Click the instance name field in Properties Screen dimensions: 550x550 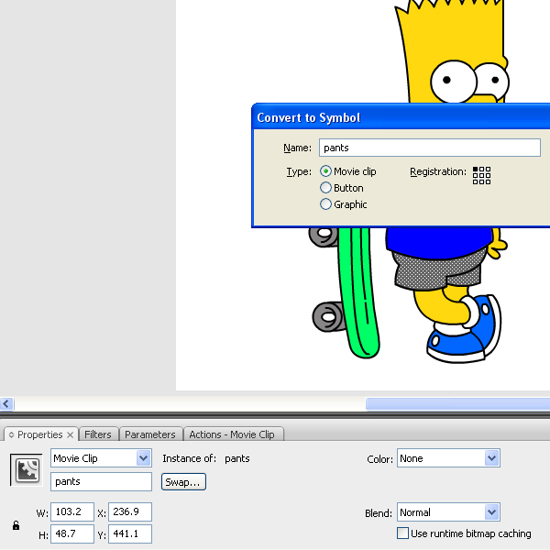tap(101, 481)
